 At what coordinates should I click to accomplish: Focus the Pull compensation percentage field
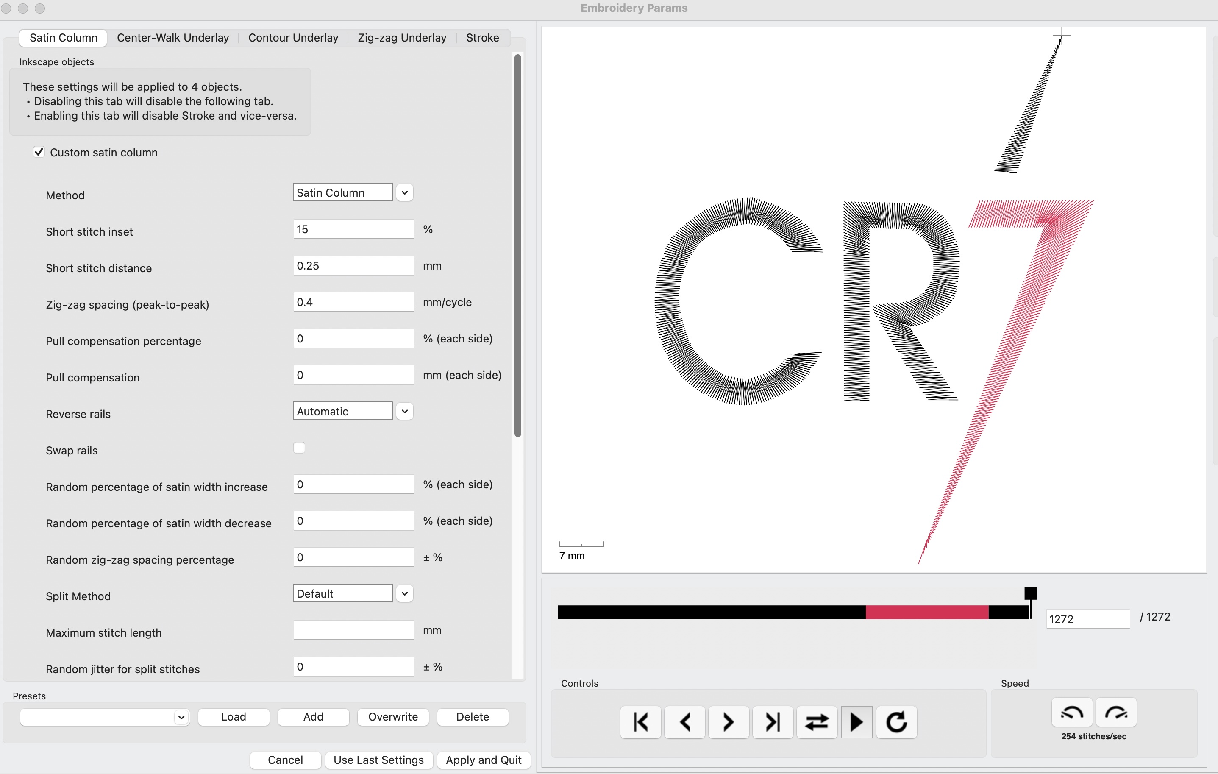pos(353,338)
